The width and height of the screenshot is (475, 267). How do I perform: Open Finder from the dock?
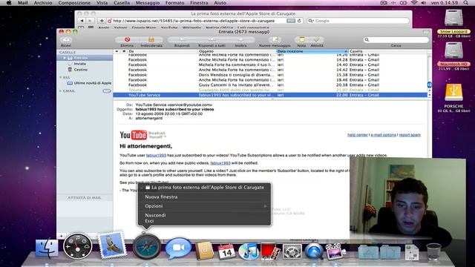click(46, 248)
